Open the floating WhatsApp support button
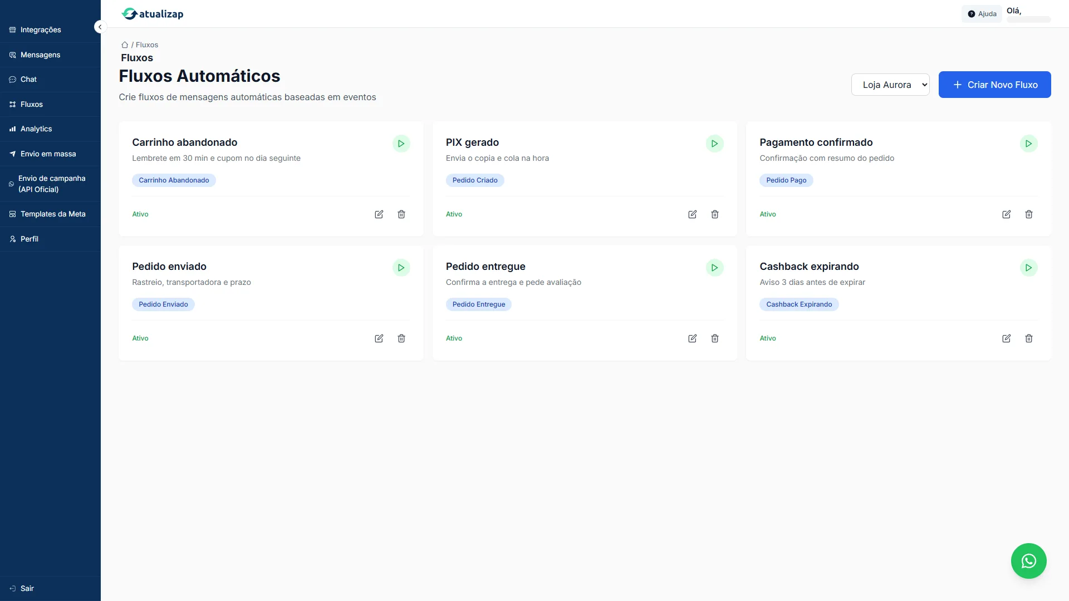The width and height of the screenshot is (1069, 601). (x=1028, y=561)
